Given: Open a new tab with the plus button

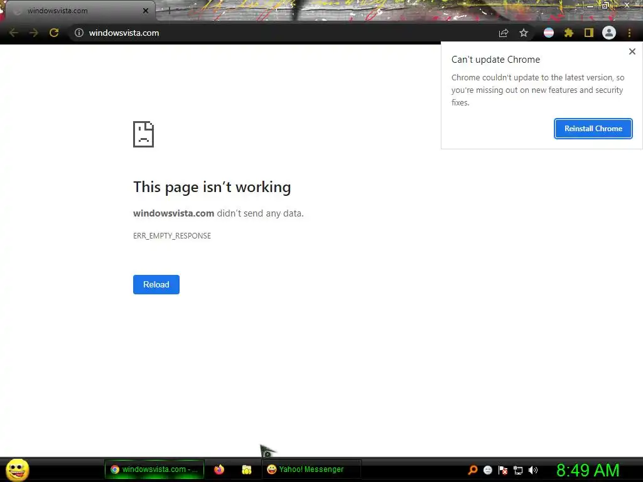Looking at the screenshot, I should coord(169,11).
